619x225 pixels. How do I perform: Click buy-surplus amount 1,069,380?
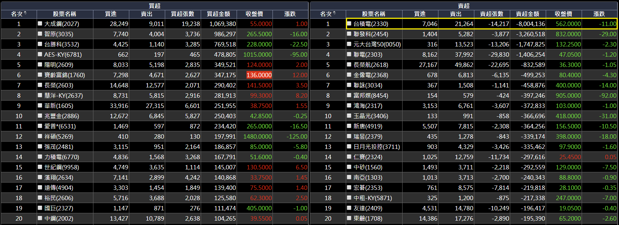[222, 24]
